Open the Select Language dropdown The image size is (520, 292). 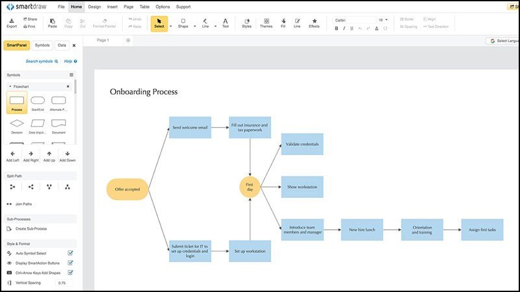tap(502, 41)
